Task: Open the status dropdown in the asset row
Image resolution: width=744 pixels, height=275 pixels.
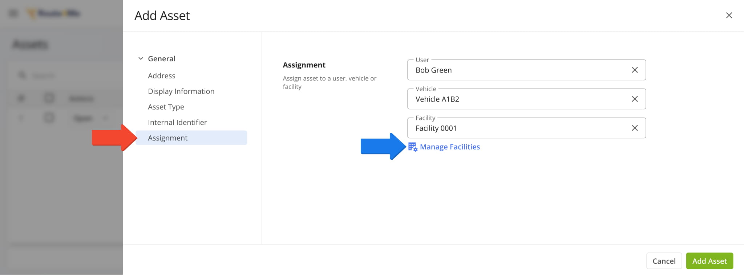Action: 105,118
